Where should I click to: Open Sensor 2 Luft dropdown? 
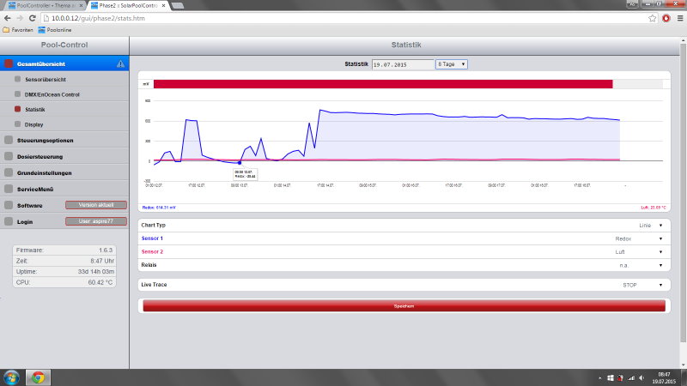(x=640, y=252)
